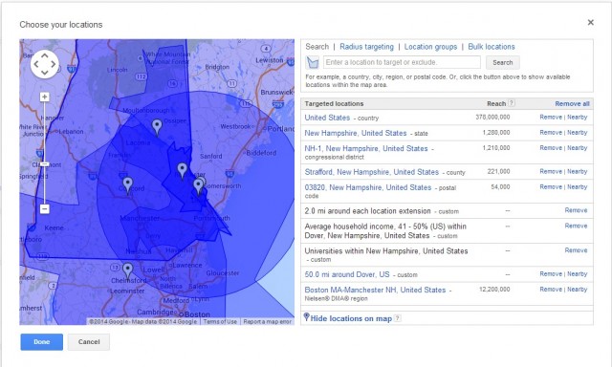Click the map zoom level slider handle
Screen dimensions: 612x367
click(45, 164)
